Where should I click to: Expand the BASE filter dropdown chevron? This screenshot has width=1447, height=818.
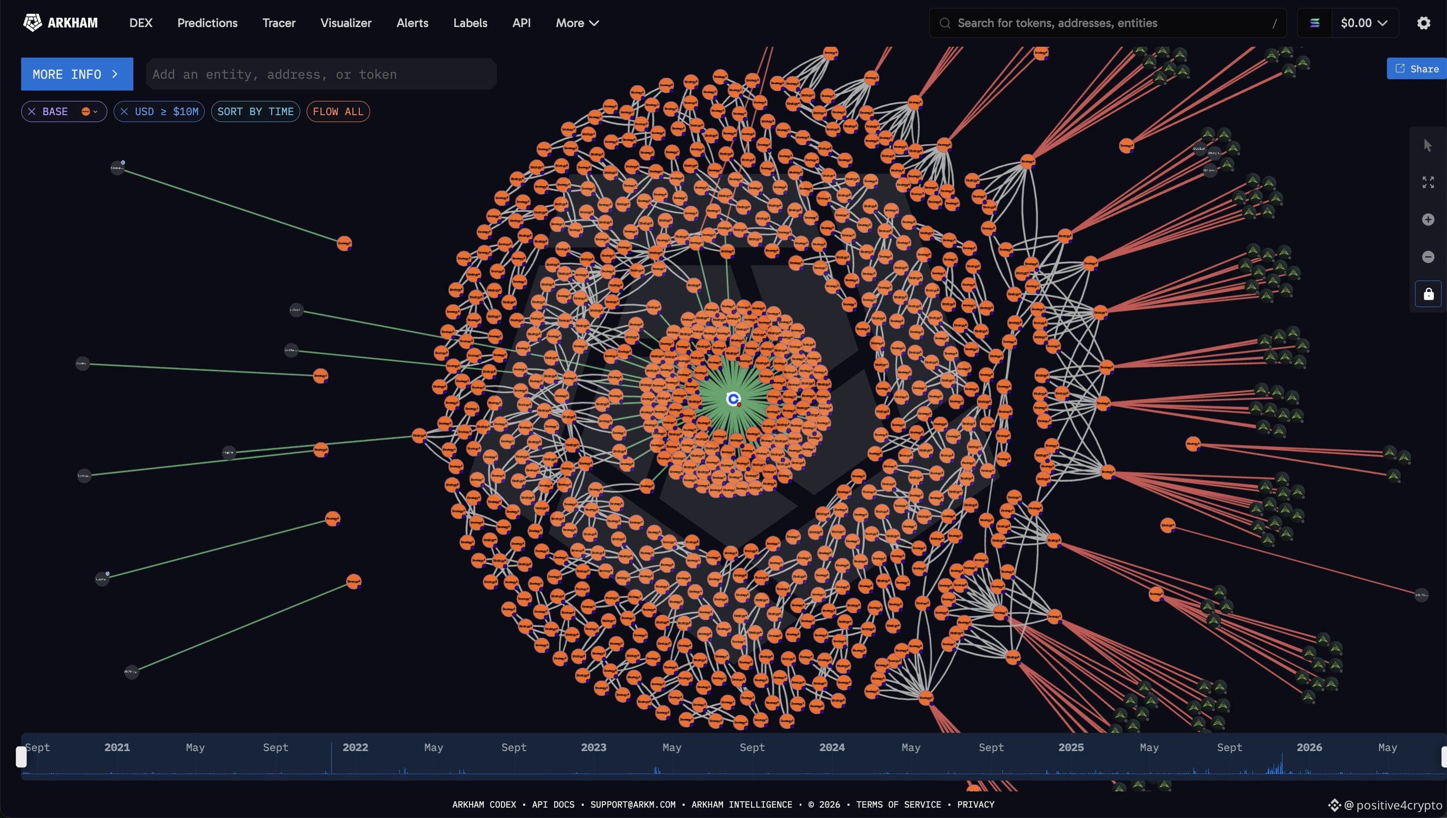pos(95,112)
